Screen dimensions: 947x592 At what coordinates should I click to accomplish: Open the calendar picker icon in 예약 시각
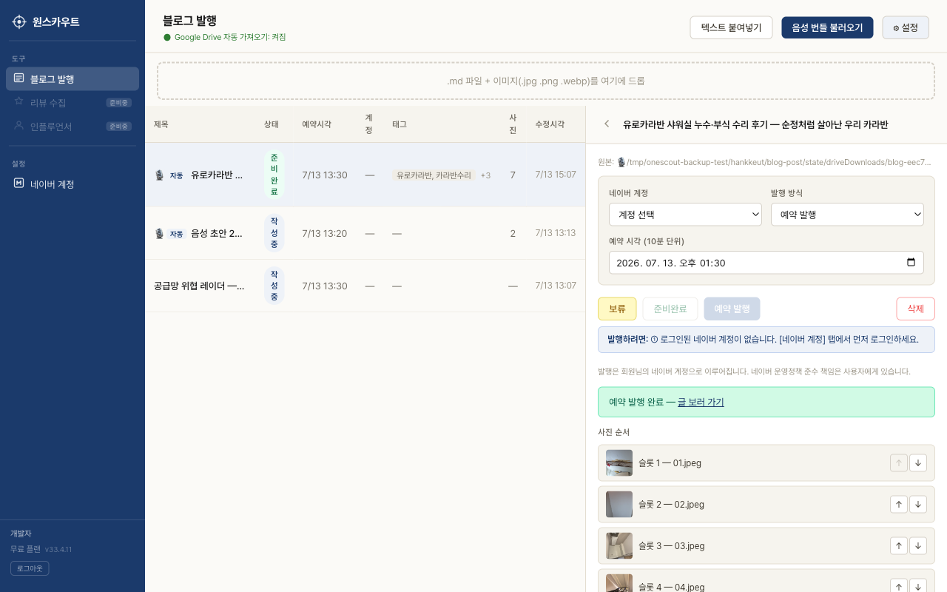[x=911, y=263]
